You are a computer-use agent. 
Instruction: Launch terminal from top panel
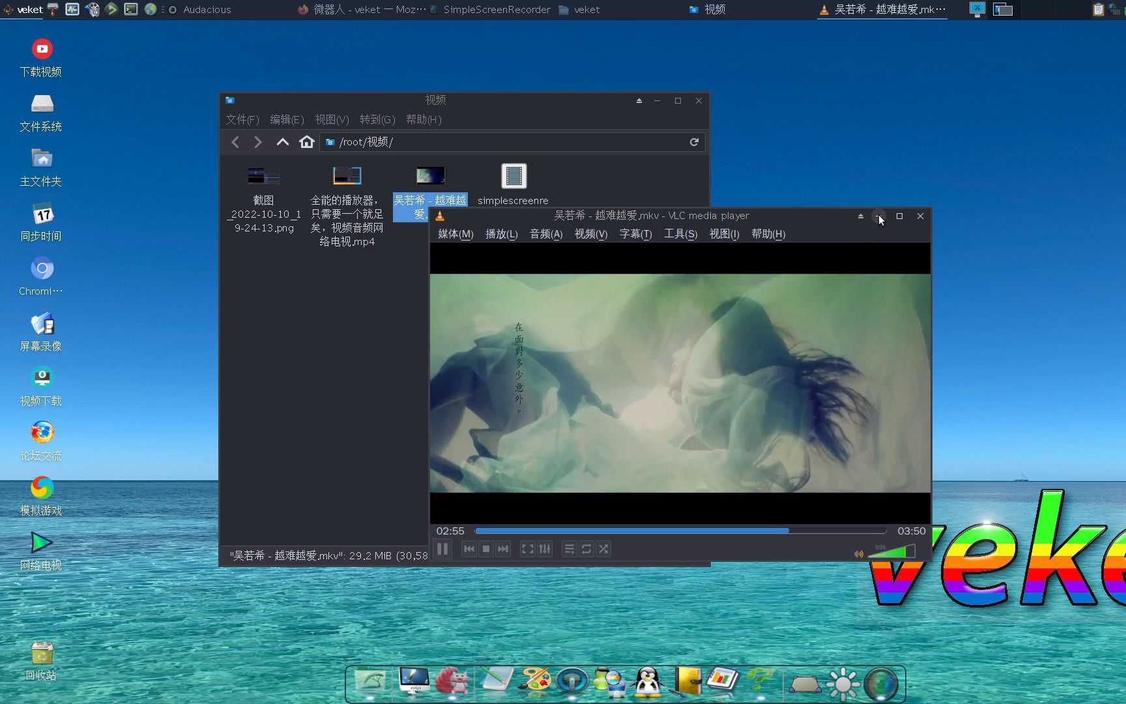coord(131,9)
